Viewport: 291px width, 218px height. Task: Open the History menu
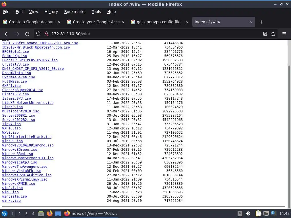click(x=51, y=12)
